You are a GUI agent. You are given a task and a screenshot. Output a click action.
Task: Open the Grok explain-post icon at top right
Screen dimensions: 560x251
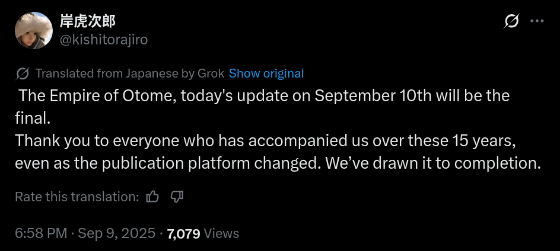click(511, 22)
